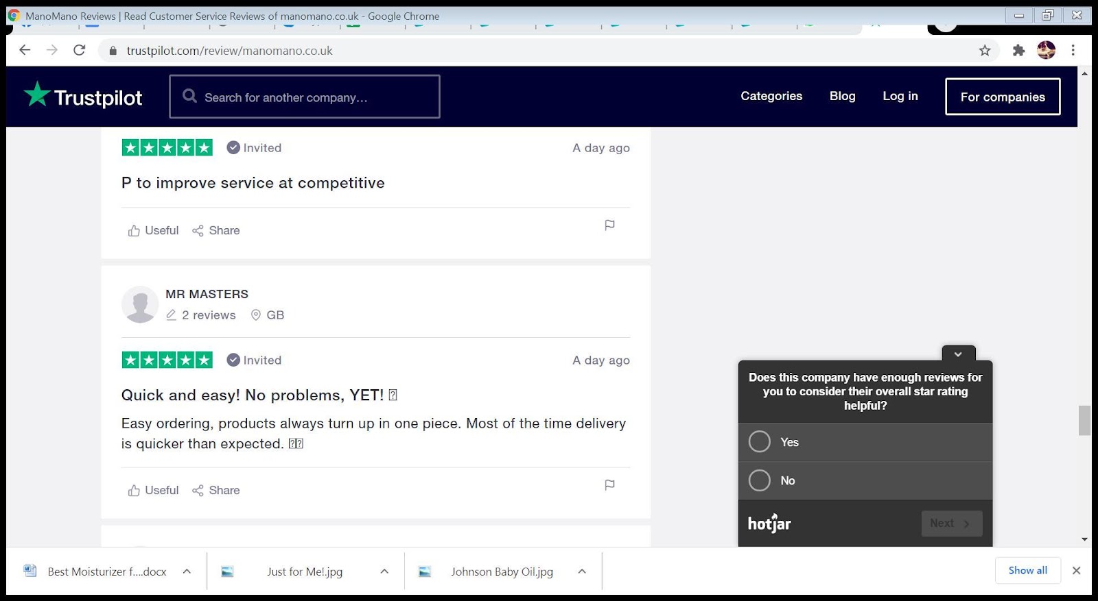Close the downloads bar
This screenshot has width=1098, height=601.
click(x=1076, y=570)
